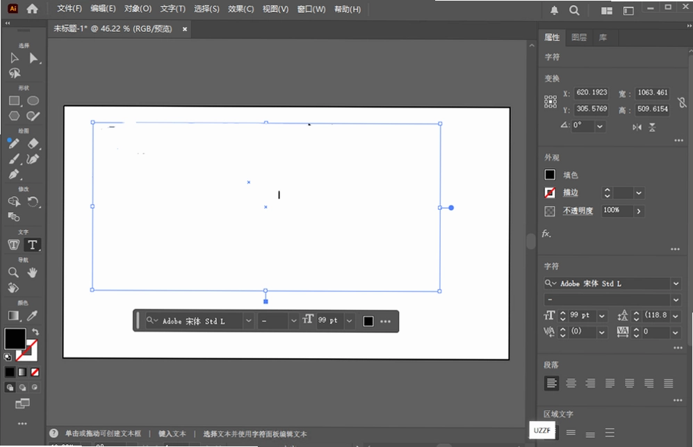
Task: Open the workspace switcher icon
Action: [628, 11]
